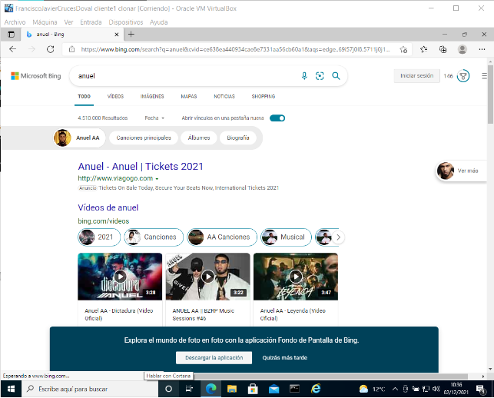Open VirtualBox Archivo menu
The image size is (494, 398).
[15, 22]
